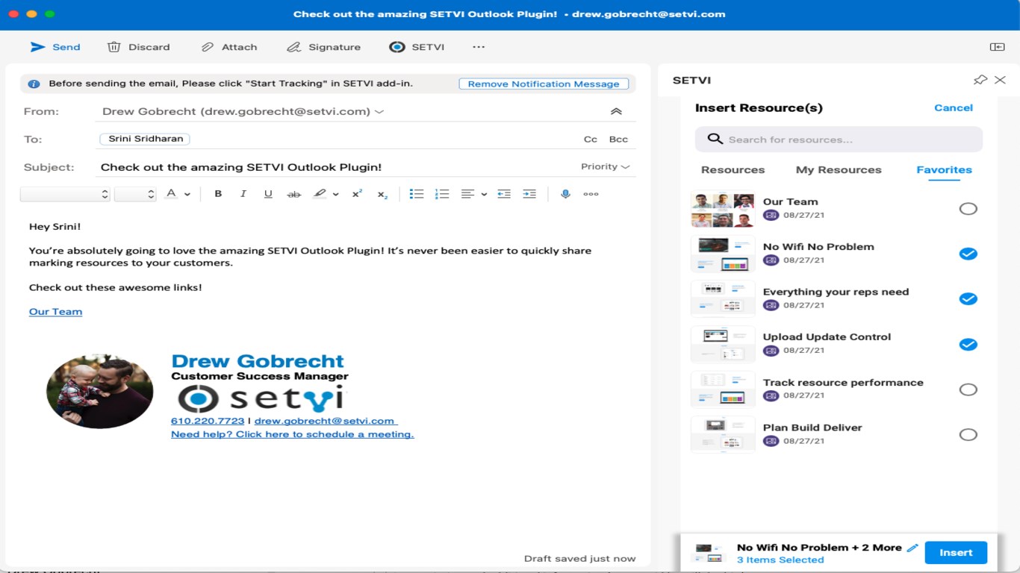The height and width of the screenshot is (573, 1020).
Task: Toggle bold formatting
Action: (x=218, y=194)
